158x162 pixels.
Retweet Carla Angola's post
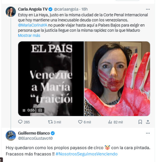click(x=50, y=122)
